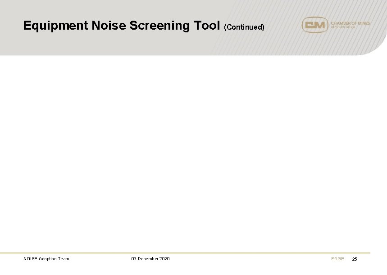
Task: Click the 'of South Africa' logo subtitle
Action: click(343, 27)
